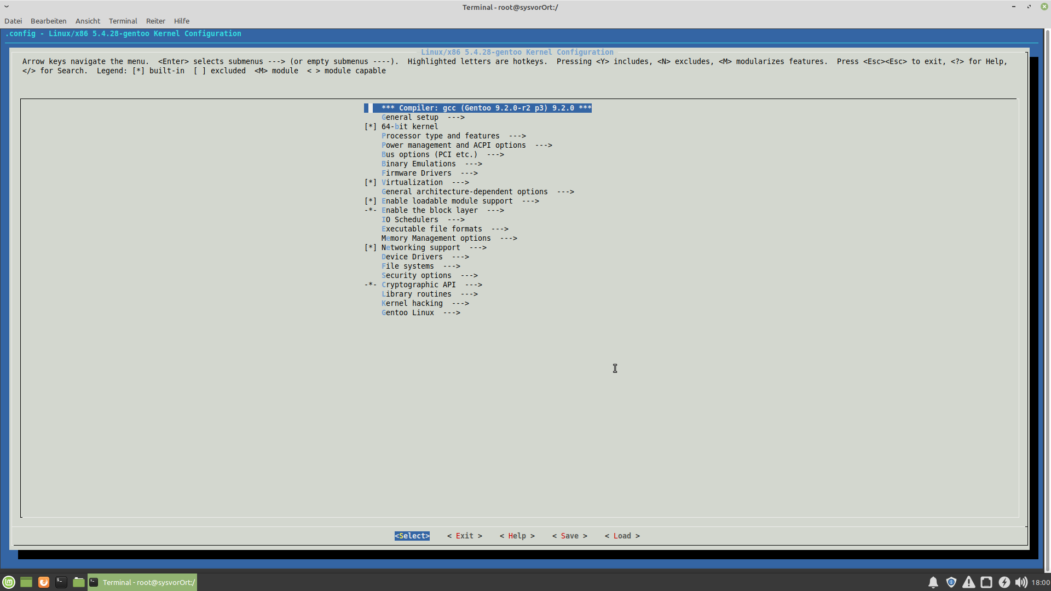Viewport: 1051px width, 591px height.
Task: Expand the General setup submenu
Action: (x=423, y=117)
